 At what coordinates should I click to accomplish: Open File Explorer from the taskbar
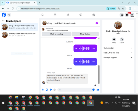pyautogui.click(x=17, y=97)
